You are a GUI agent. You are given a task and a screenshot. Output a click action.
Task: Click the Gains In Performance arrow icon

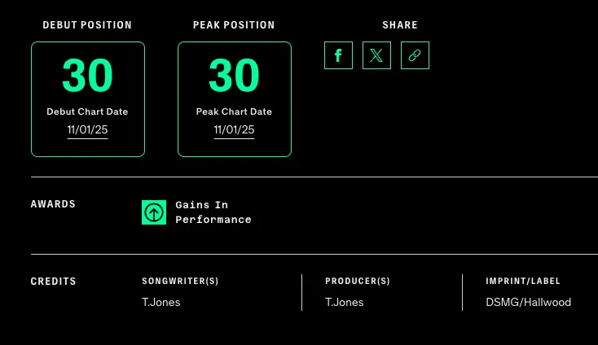pyautogui.click(x=154, y=212)
